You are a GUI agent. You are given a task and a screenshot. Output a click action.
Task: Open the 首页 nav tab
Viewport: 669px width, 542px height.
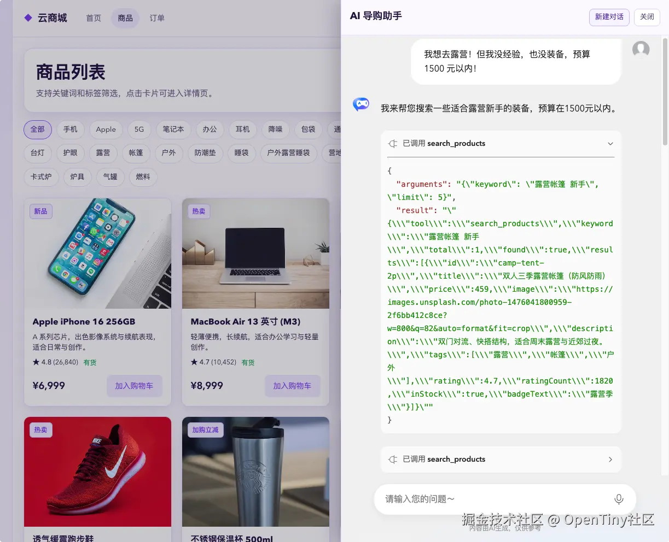pyautogui.click(x=94, y=18)
